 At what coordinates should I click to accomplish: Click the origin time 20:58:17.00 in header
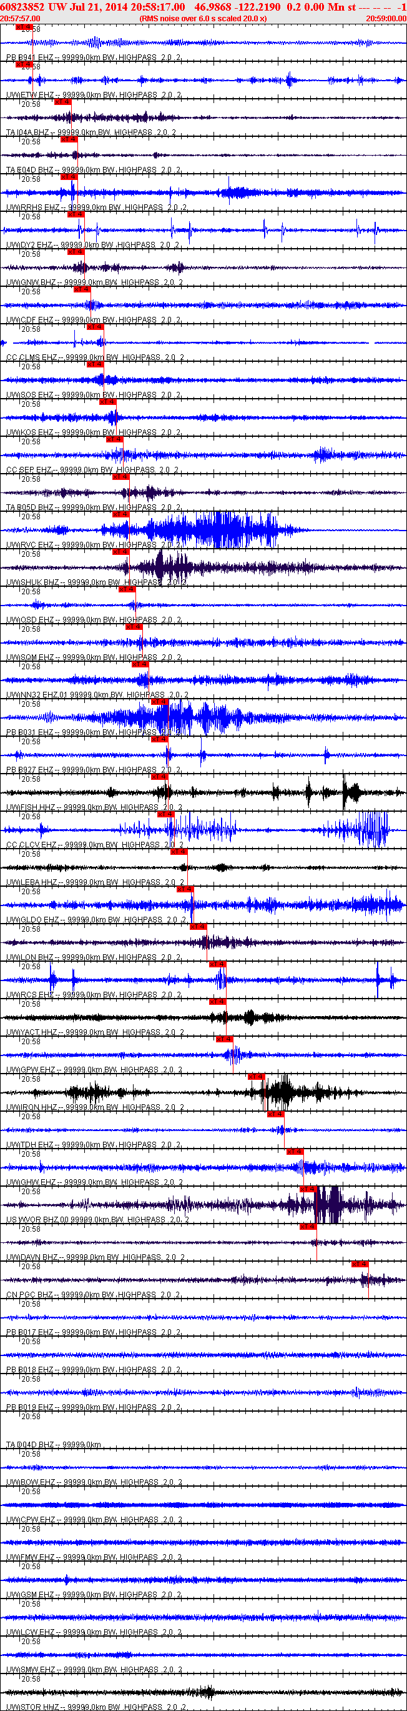pyautogui.click(x=158, y=7)
